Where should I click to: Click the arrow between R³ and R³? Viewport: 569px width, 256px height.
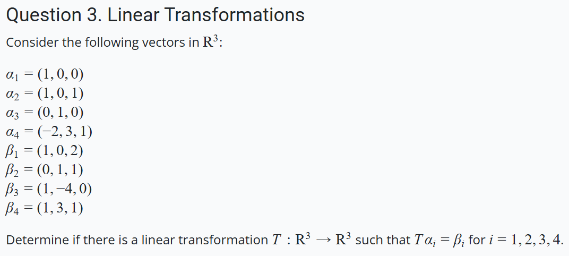coord(323,240)
